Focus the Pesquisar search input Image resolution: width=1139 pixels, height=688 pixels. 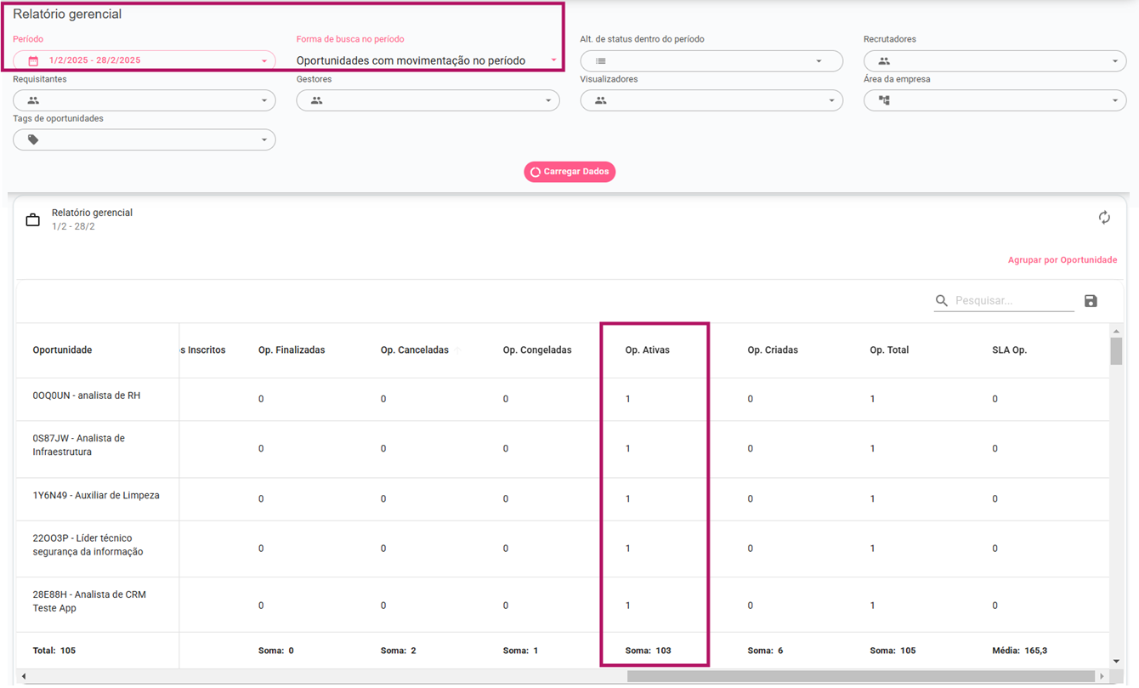coord(1013,301)
